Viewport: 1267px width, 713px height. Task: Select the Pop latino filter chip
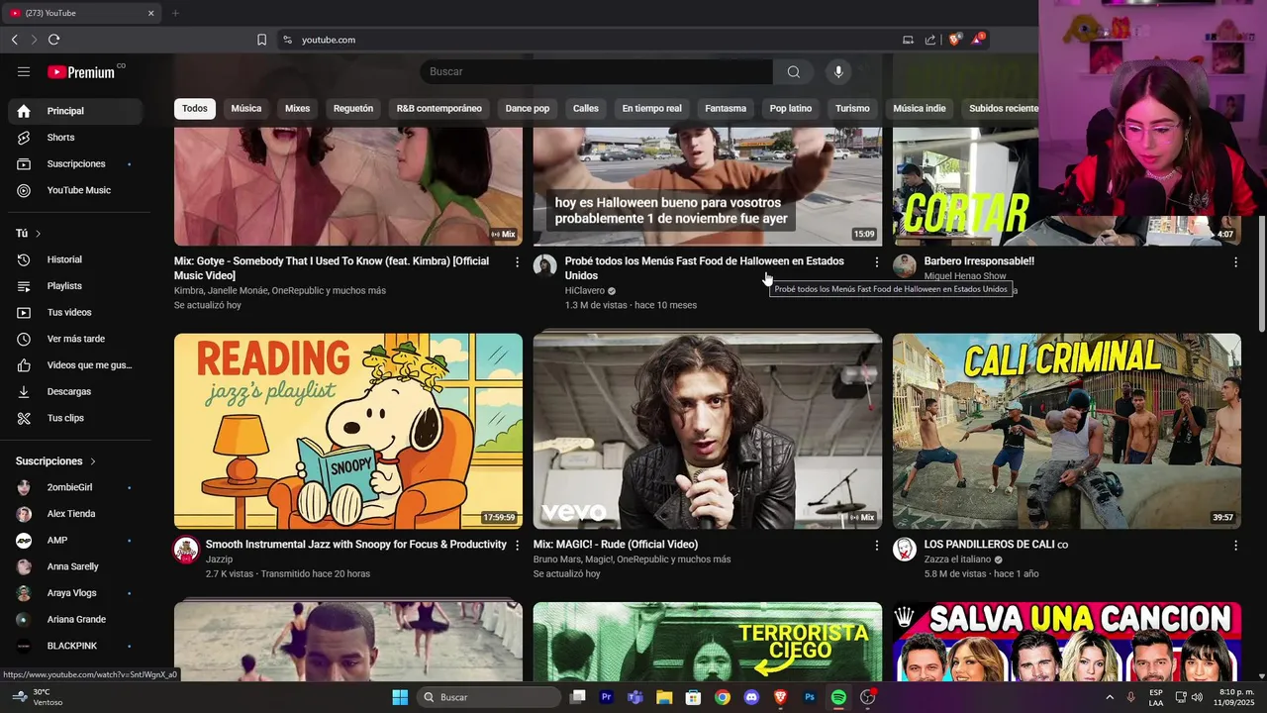click(x=791, y=109)
